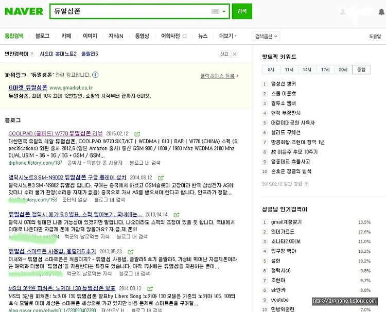Image resolution: width=386 pixels, height=312 pixels.
Task: Click the 폰박사 - 특별한 폰 사용자 blog name
Action: point(95,163)
